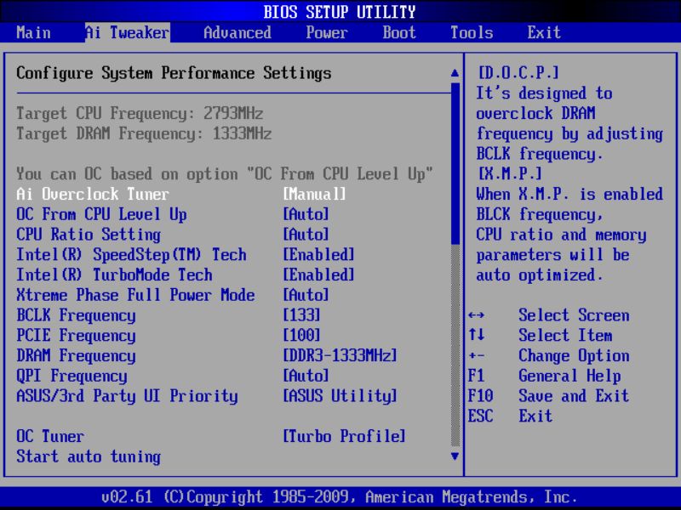The width and height of the screenshot is (681, 510).
Task: Open the Tools tab
Action: click(472, 32)
